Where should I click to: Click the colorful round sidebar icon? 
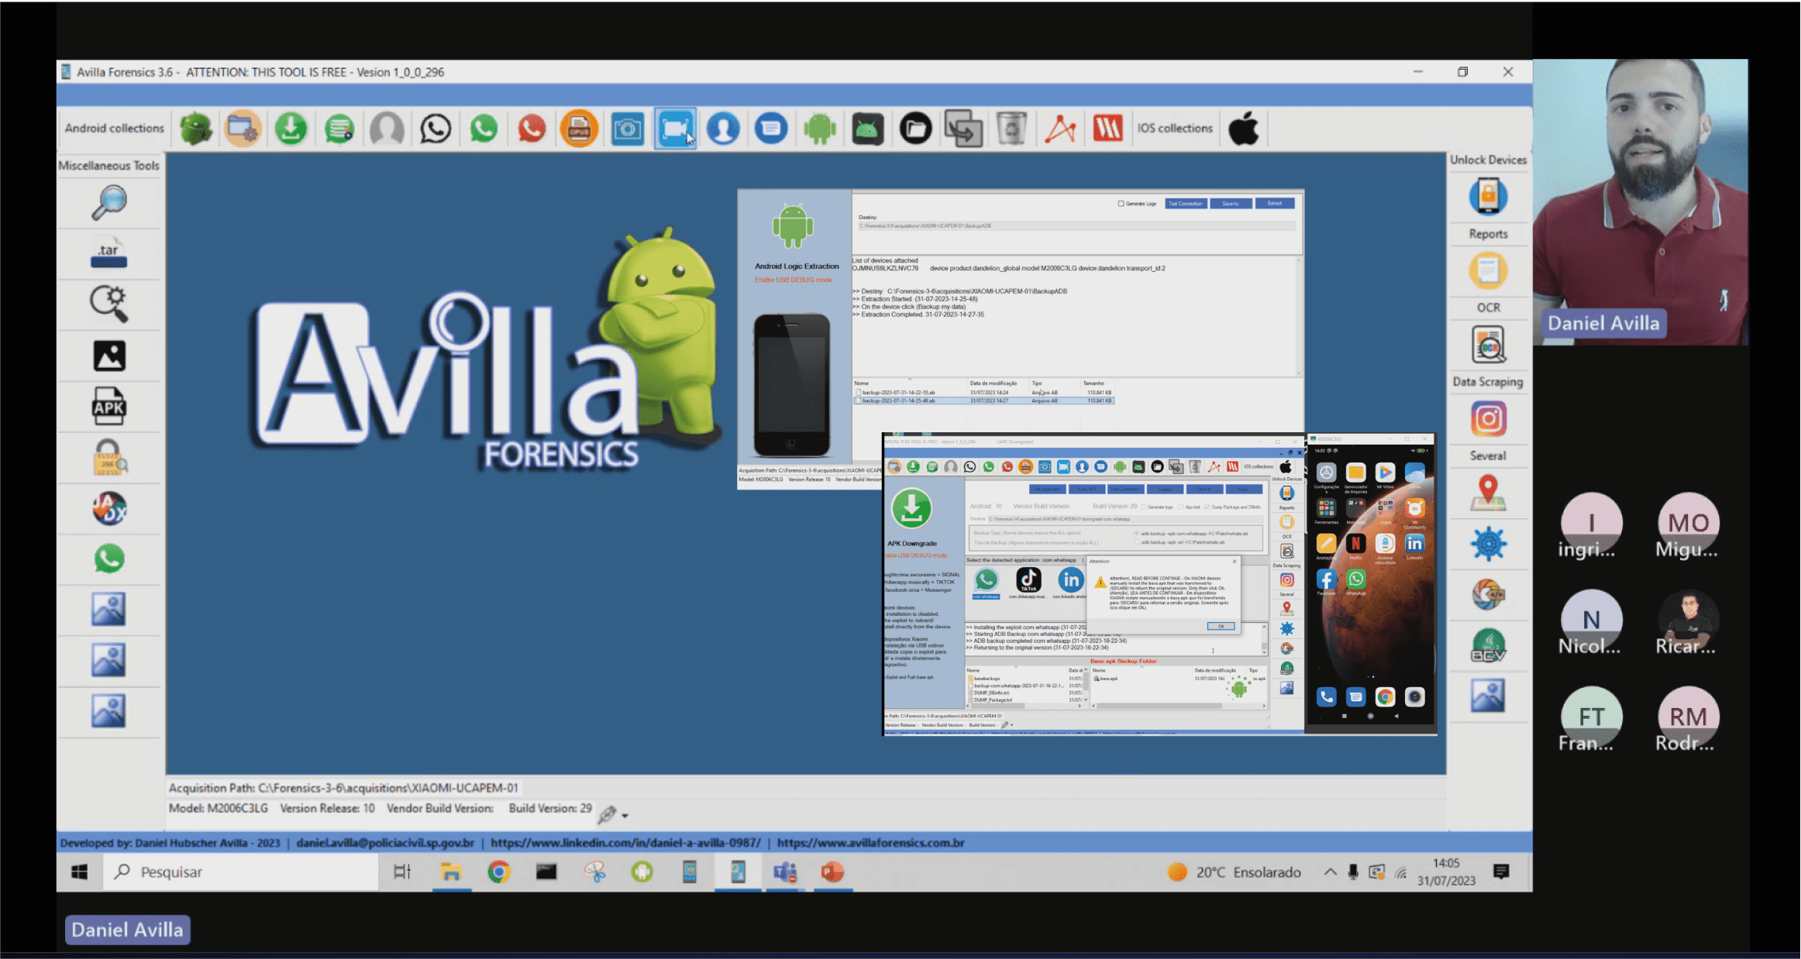(x=109, y=508)
